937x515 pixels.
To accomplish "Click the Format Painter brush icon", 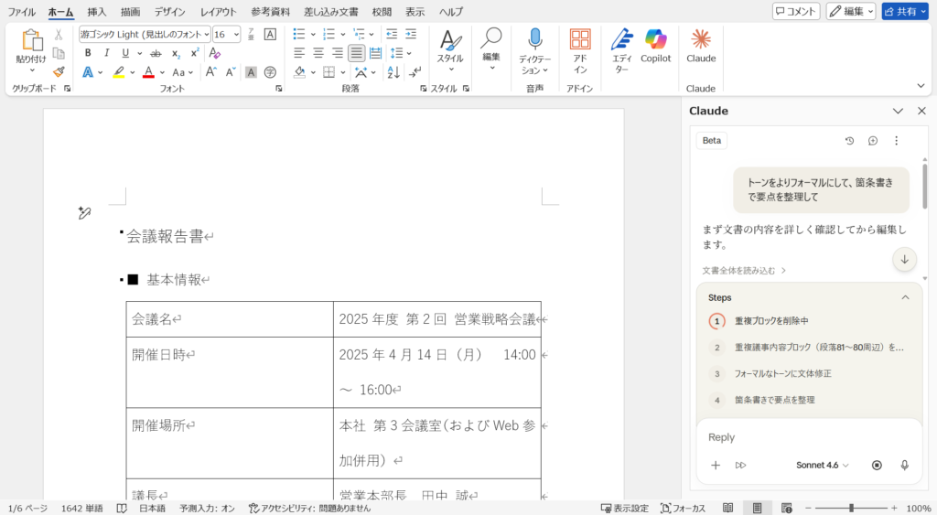I will pos(59,71).
